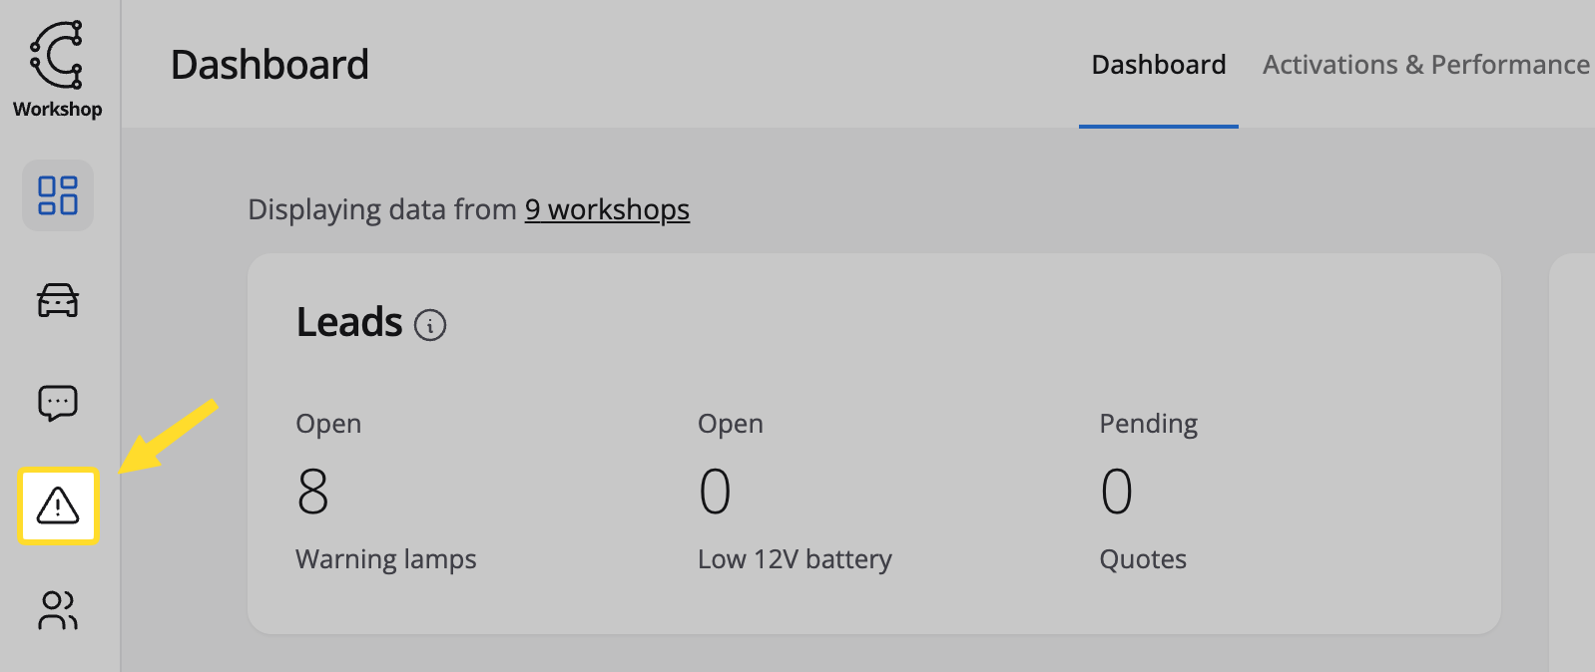Open the messages chat bubble icon
Viewport: 1595px width, 672px height.
coord(58,403)
